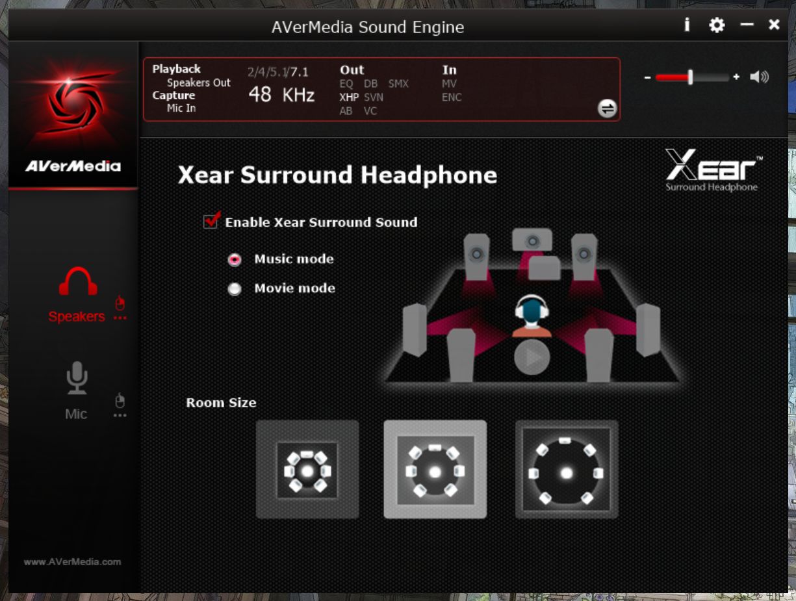
Task: Click the Mic label in sidebar
Action: 76,414
